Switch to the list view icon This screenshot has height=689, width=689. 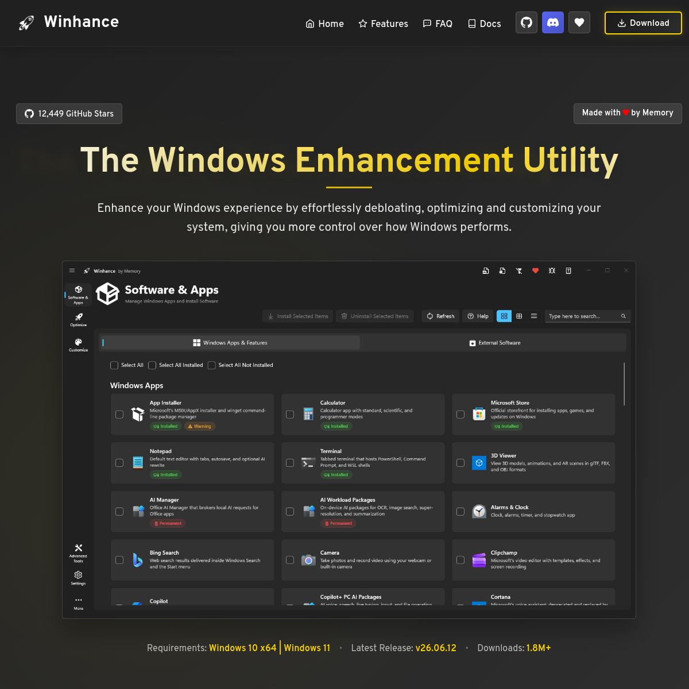click(x=534, y=316)
